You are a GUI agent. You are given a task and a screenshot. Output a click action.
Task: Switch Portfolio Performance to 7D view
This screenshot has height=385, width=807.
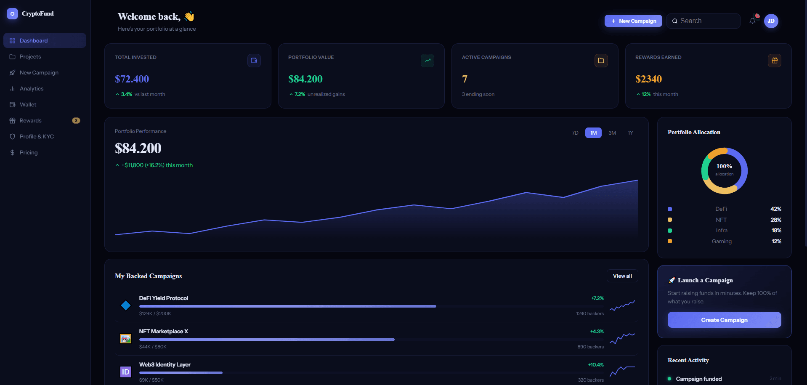pyautogui.click(x=575, y=133)
